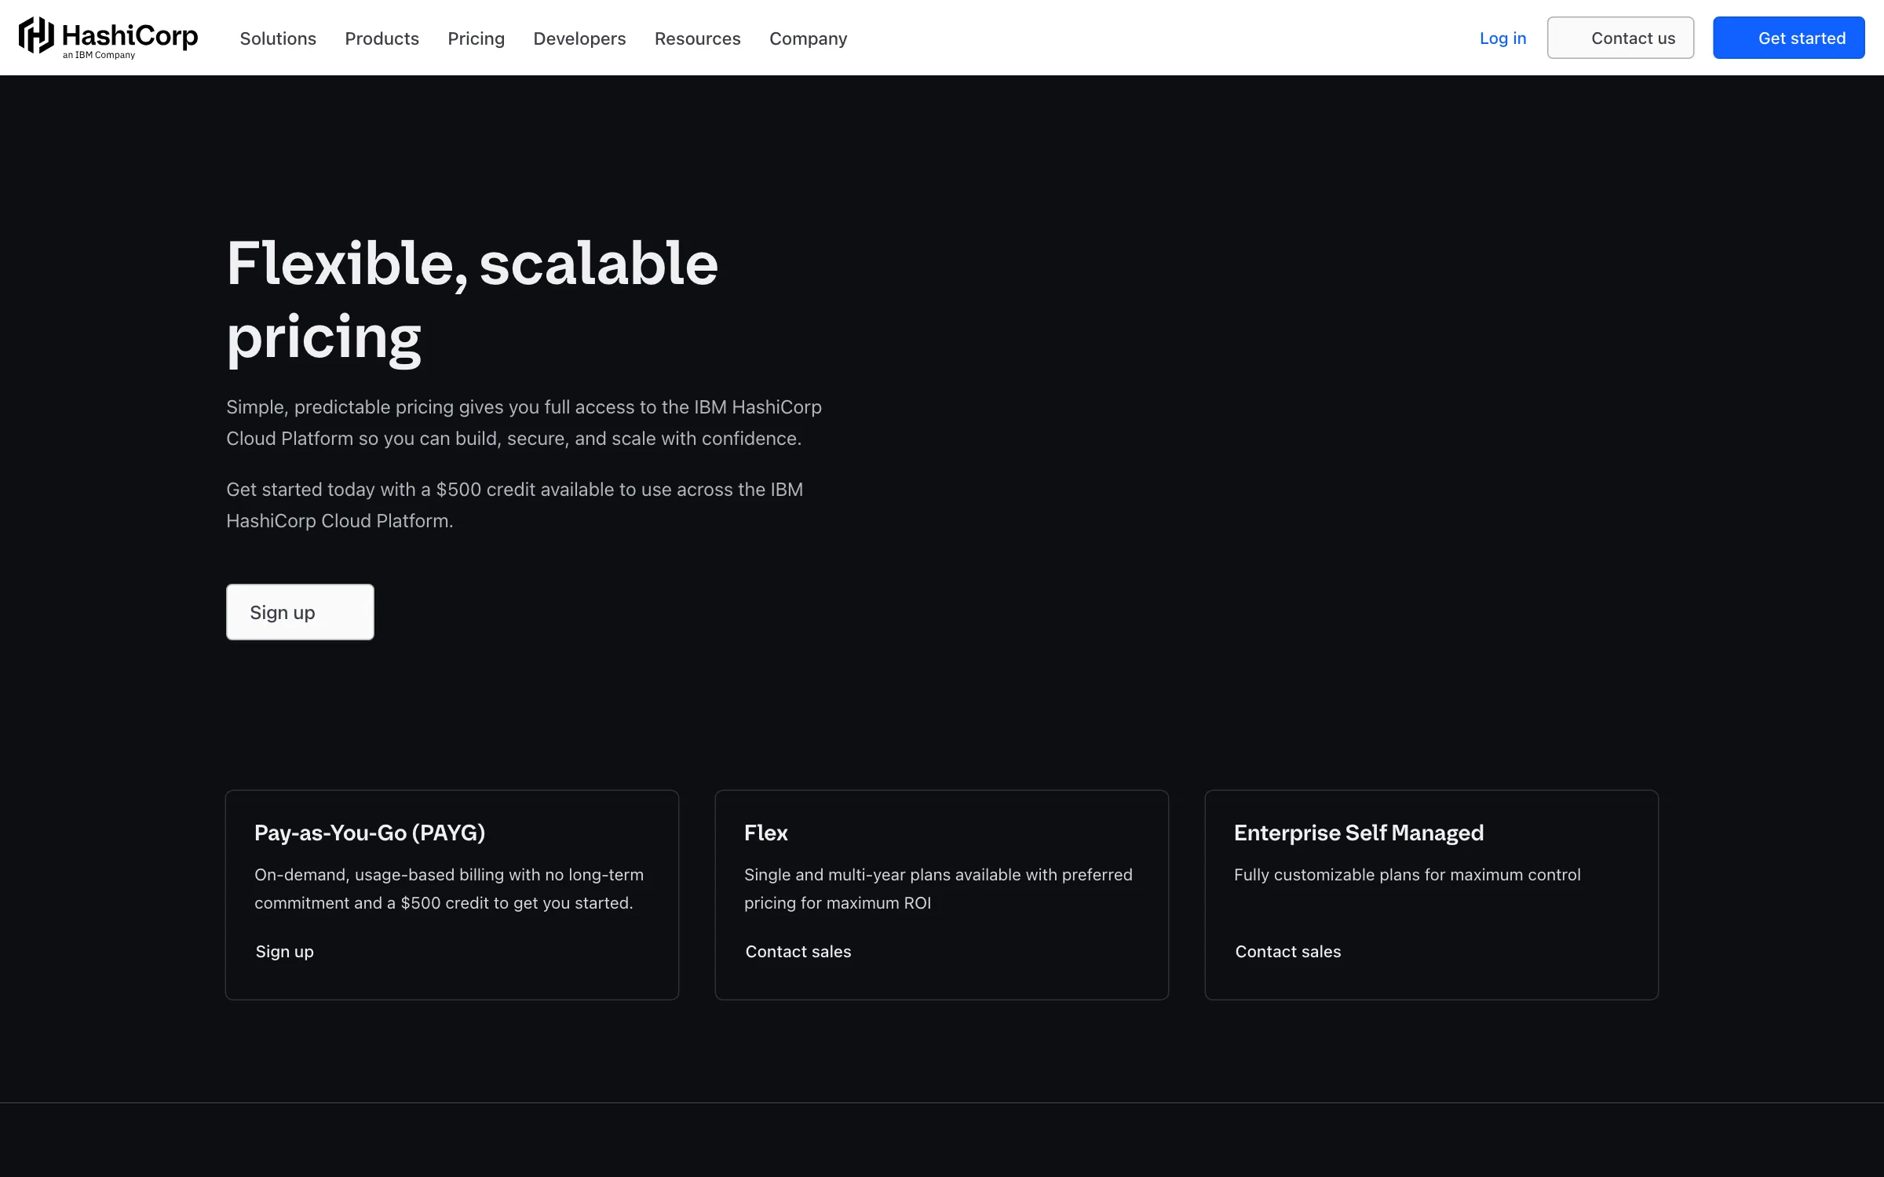Open the Resources menu
This screenshot has width=1884, height=1177.
tap(697, 38)
